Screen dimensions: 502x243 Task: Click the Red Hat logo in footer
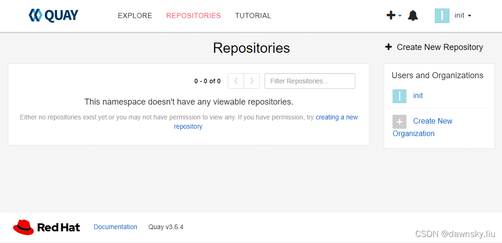(46, 227)
